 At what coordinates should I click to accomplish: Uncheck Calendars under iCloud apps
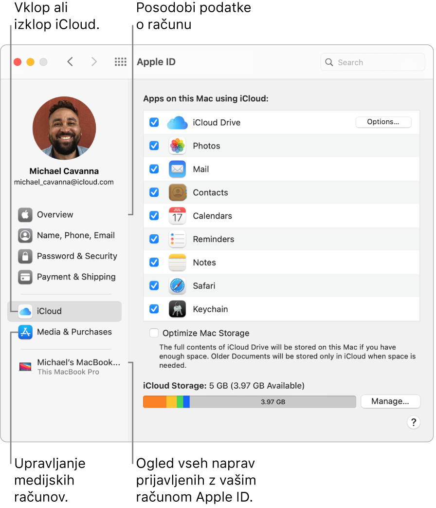pyautogui.click(x=154, y=216)
